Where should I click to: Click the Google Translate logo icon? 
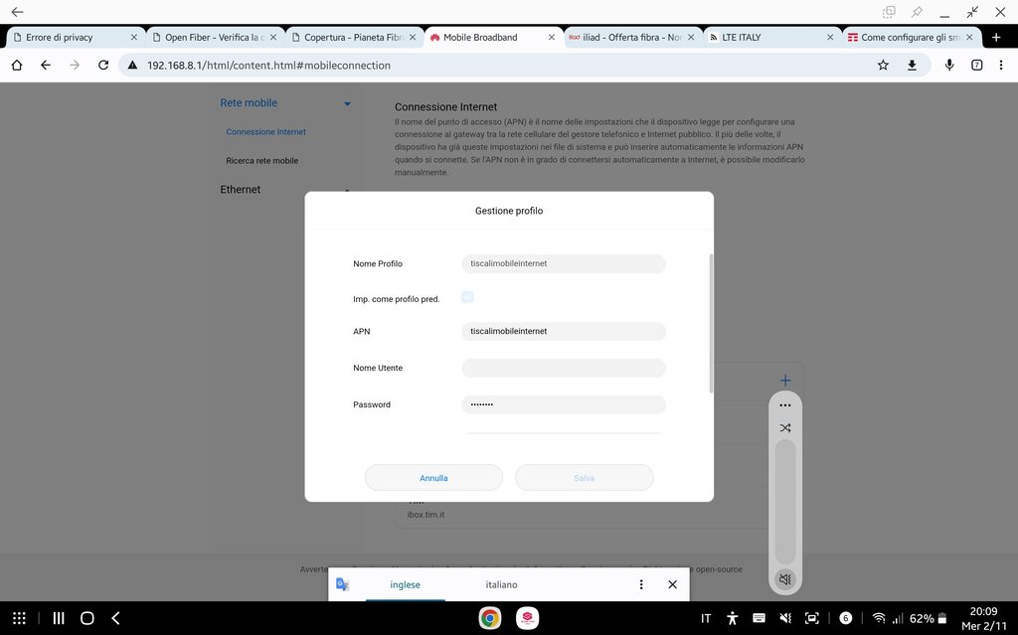pos(343,584)
